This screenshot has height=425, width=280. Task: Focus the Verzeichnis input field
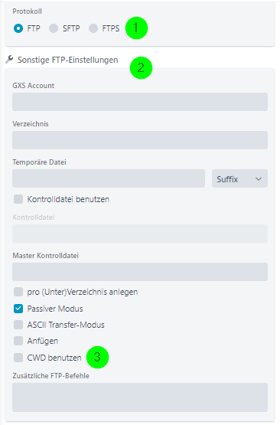tap(140, 140)
